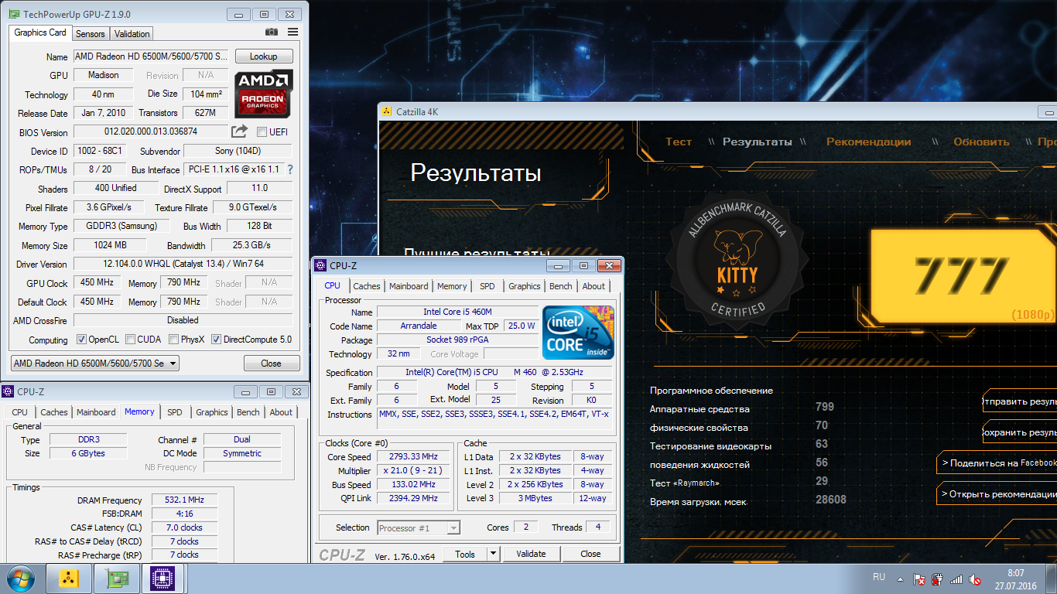Click Close button in front CPU-Z window
The width and height of the screenshot is (1057, 594).
[590, 554]
